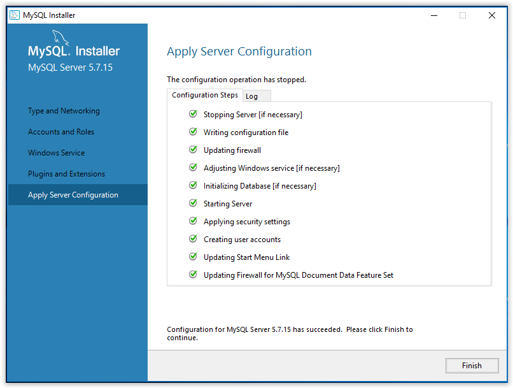Open Type and Networking step in sidebar
513x388 pixels.
point(64,111)
